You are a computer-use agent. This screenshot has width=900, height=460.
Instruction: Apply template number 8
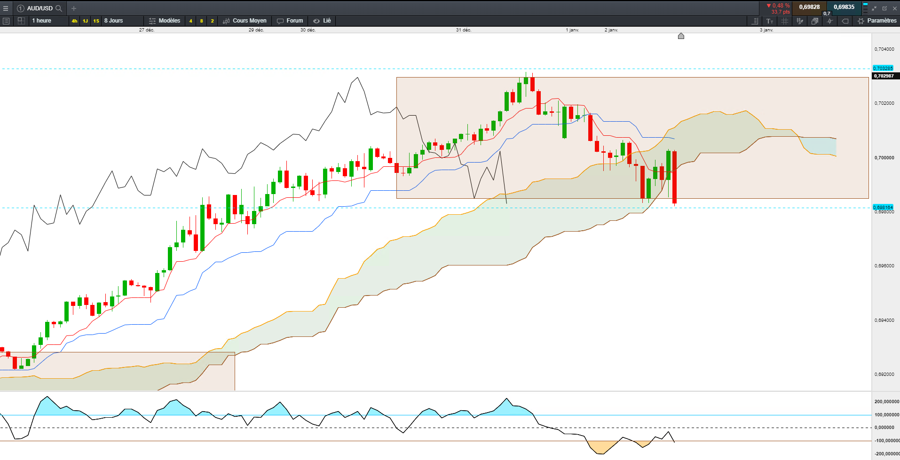201,21
